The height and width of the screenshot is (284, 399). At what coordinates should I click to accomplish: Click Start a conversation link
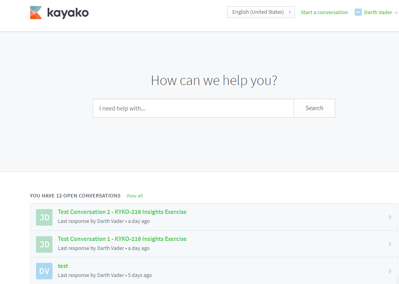coord(324,12)
